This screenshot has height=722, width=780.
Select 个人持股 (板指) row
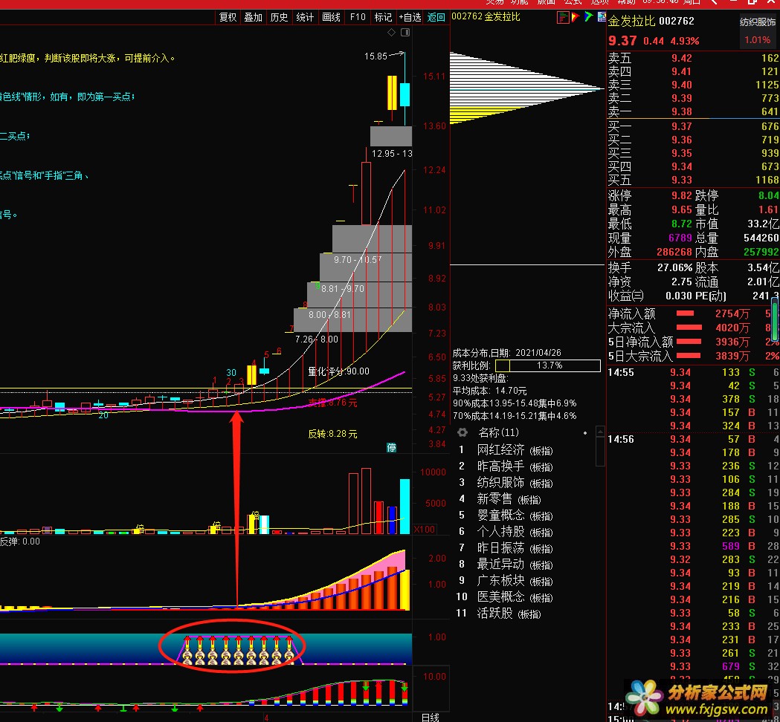pyautogui.click(x=515, y=532)
